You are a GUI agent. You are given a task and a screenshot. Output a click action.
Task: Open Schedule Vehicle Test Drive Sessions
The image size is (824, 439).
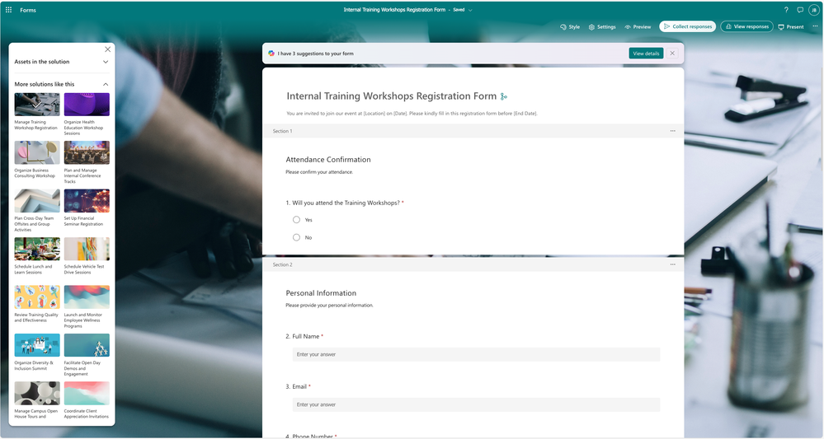[87, 256]
